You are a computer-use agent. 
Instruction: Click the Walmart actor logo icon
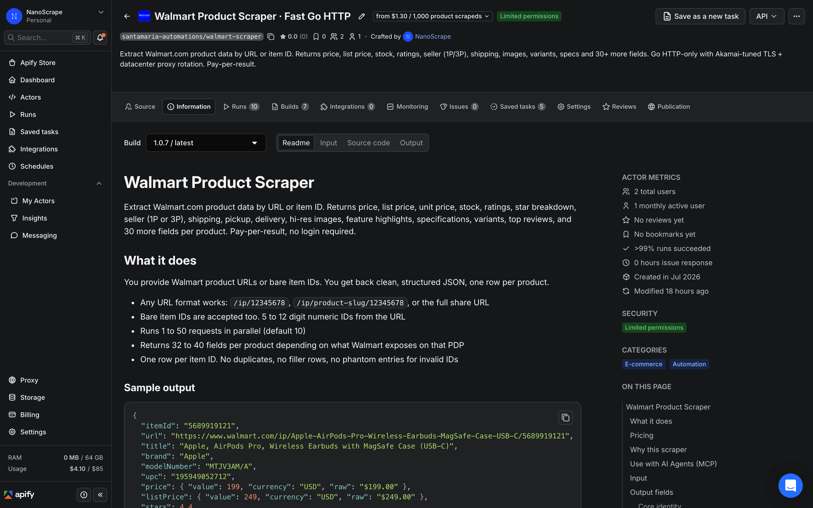(x=144, y=16)
